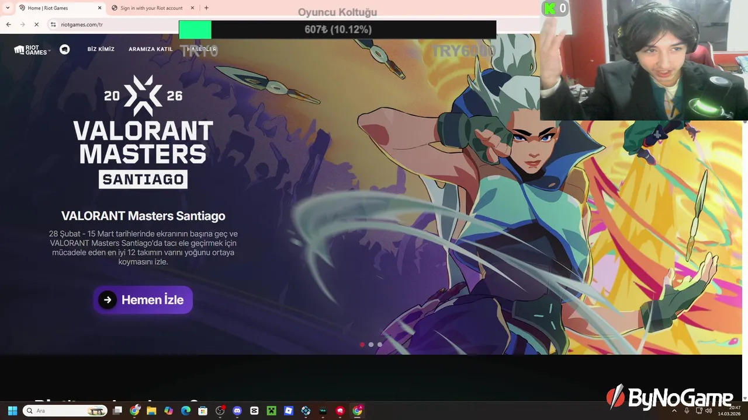Open Microsoft Store from taskbar
The image size is (748, 420).
click(203, 411)
